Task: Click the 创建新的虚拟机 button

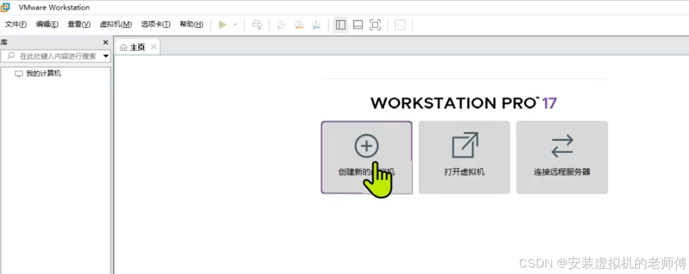Action: (x=367, y=157)
